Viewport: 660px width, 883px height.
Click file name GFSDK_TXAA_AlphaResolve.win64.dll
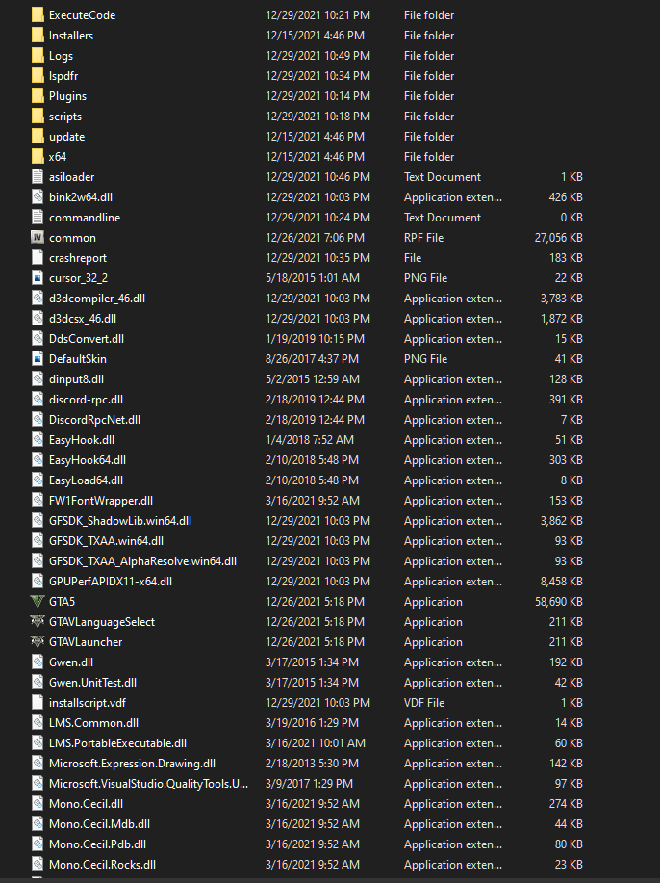(142, 561)
